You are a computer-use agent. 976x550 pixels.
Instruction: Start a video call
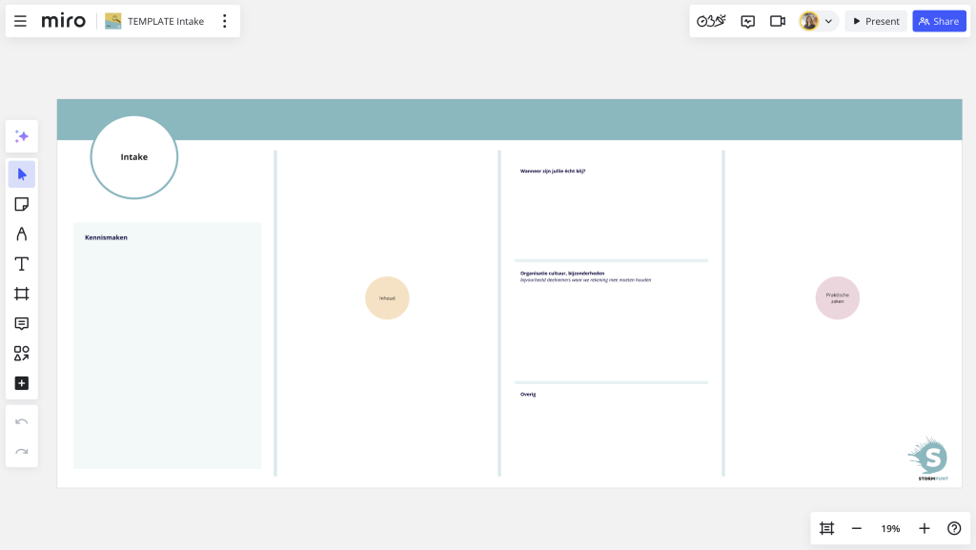778,21
